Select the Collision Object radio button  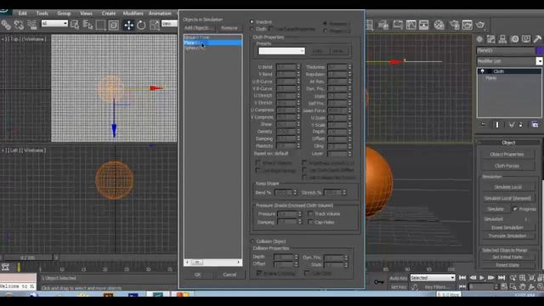click(252, 241)
